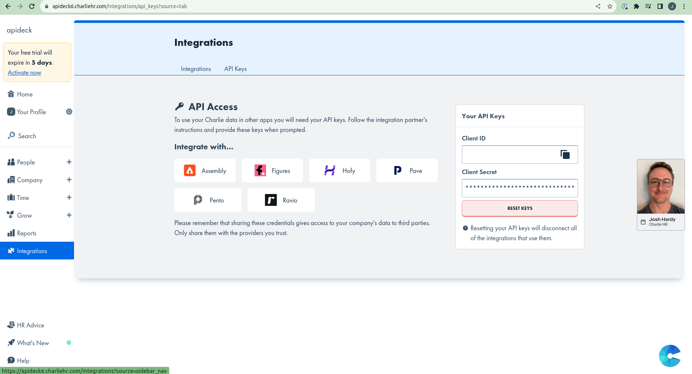
Task: Open the Time section
Action: [x=23, y=198]
